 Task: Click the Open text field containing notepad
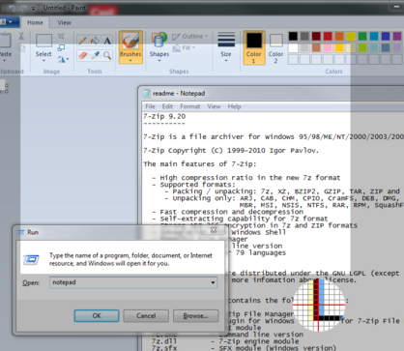pos(133,282)
